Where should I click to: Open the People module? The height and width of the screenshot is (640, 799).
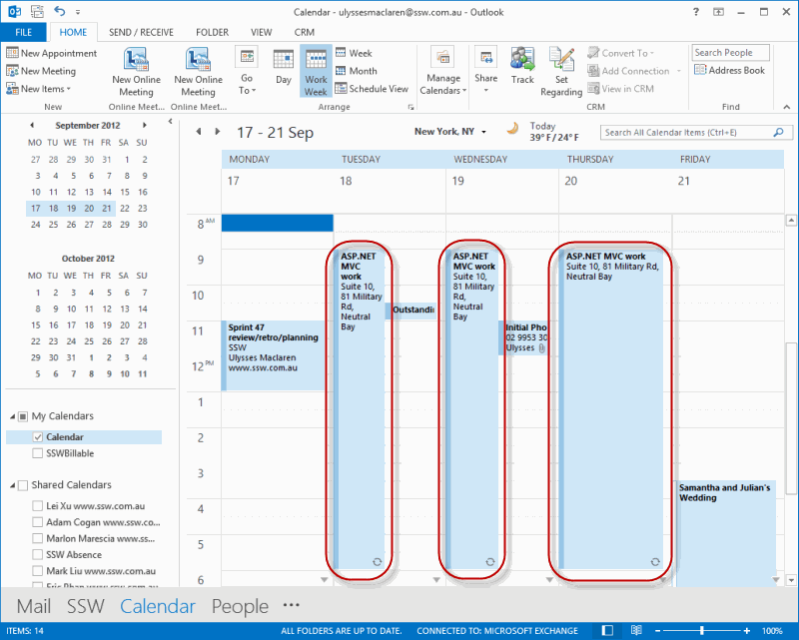click(240, 606)
